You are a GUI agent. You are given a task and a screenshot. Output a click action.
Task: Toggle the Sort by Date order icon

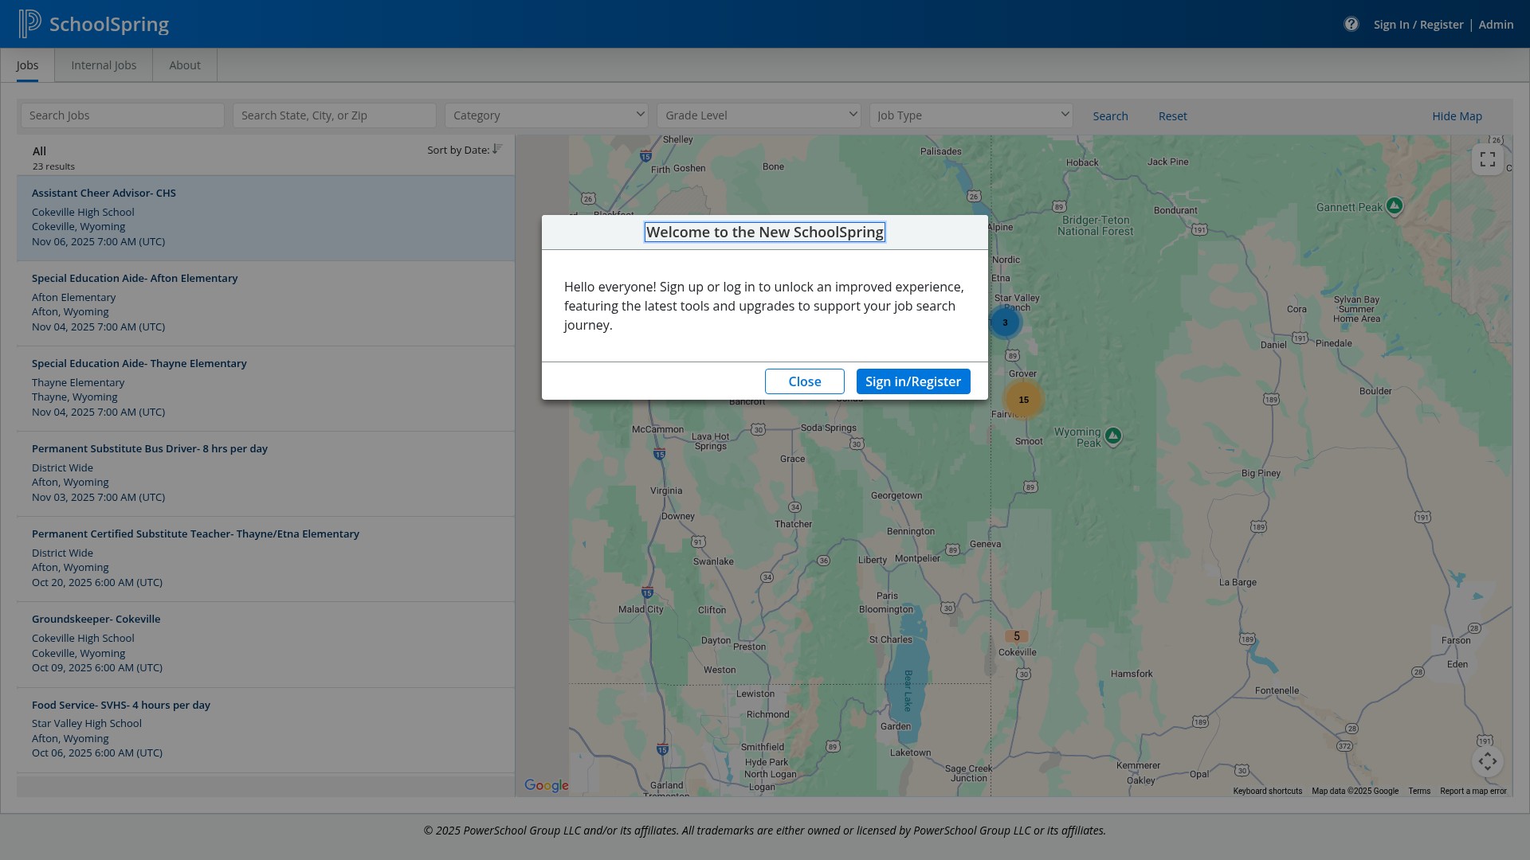(497, 149)
